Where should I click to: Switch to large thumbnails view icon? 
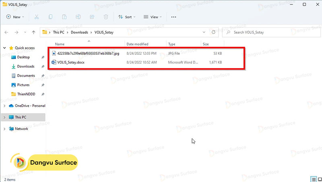pyautogui.click(x=320, y=179)
